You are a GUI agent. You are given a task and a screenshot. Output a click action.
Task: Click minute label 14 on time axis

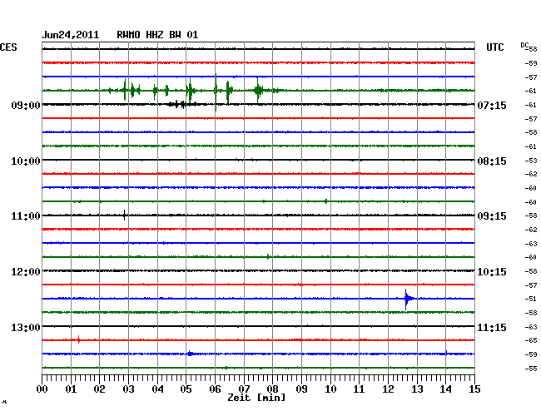446,389
